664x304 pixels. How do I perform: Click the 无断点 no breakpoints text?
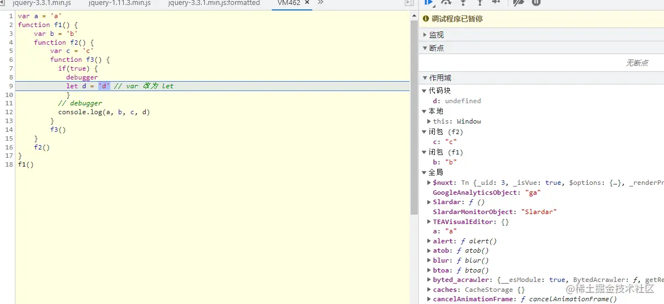pos(637,63)
